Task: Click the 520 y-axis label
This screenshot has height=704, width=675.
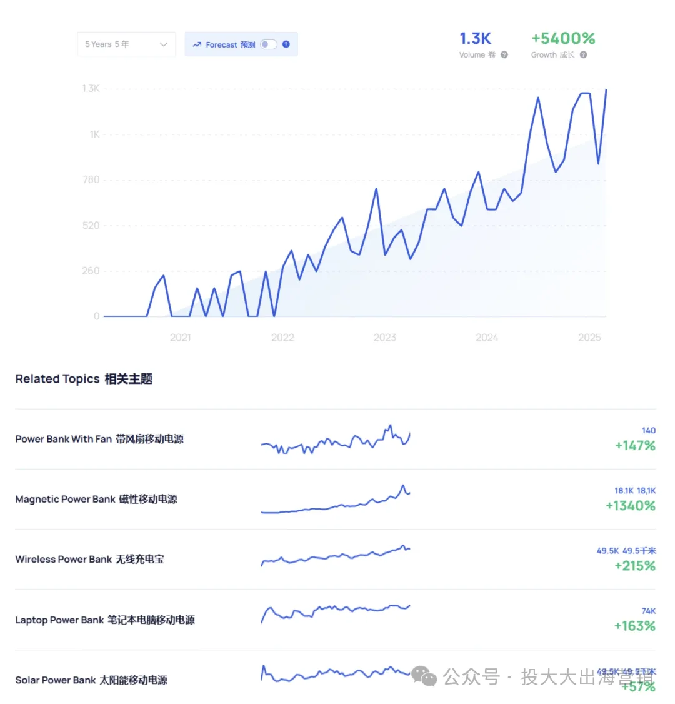Action: 91,225
